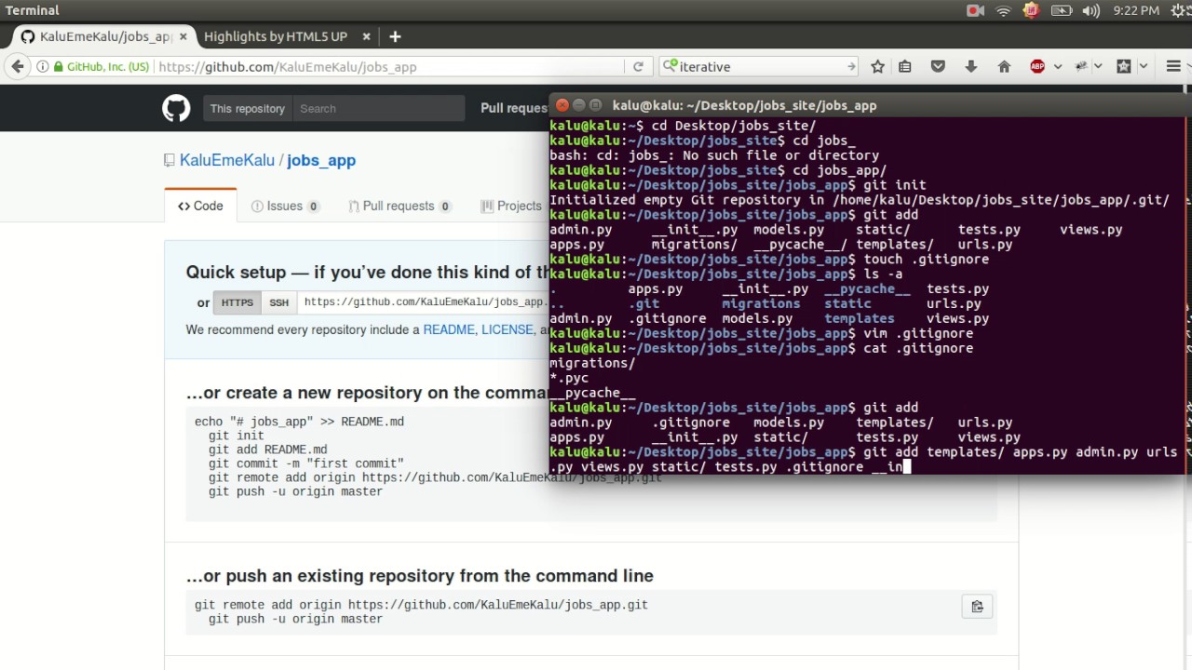Open the Wi-Fi network indicator
1192x670 pixels.
(x=1003, y=10)
